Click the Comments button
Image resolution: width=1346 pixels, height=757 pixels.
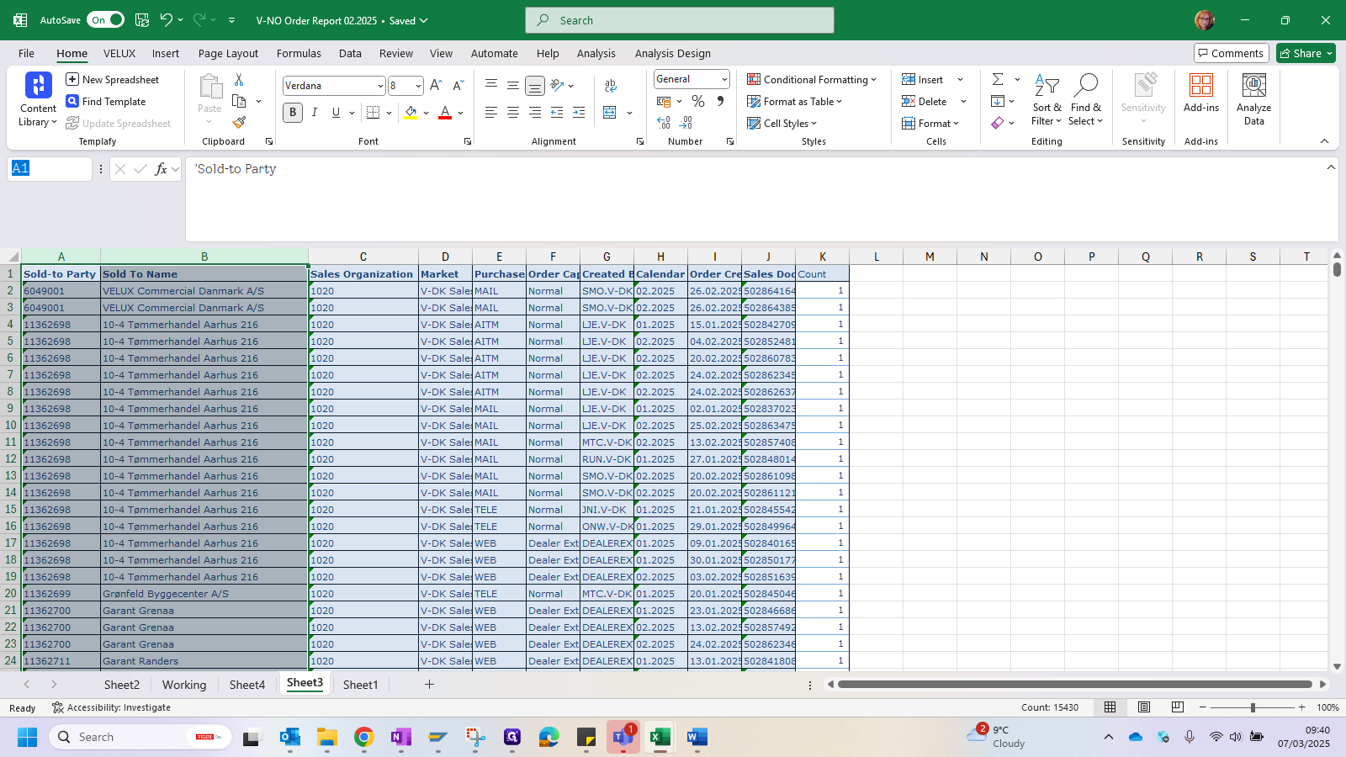[1231, 53]
